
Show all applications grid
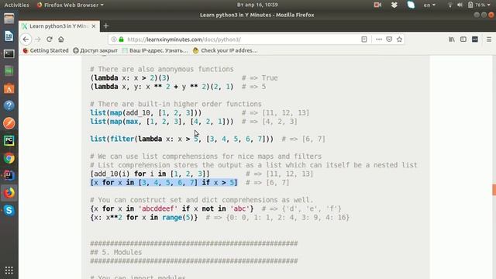click(9, 270)
